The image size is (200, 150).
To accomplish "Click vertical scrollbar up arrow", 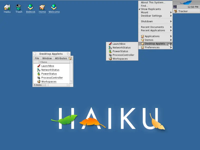I will click(71, 62).
